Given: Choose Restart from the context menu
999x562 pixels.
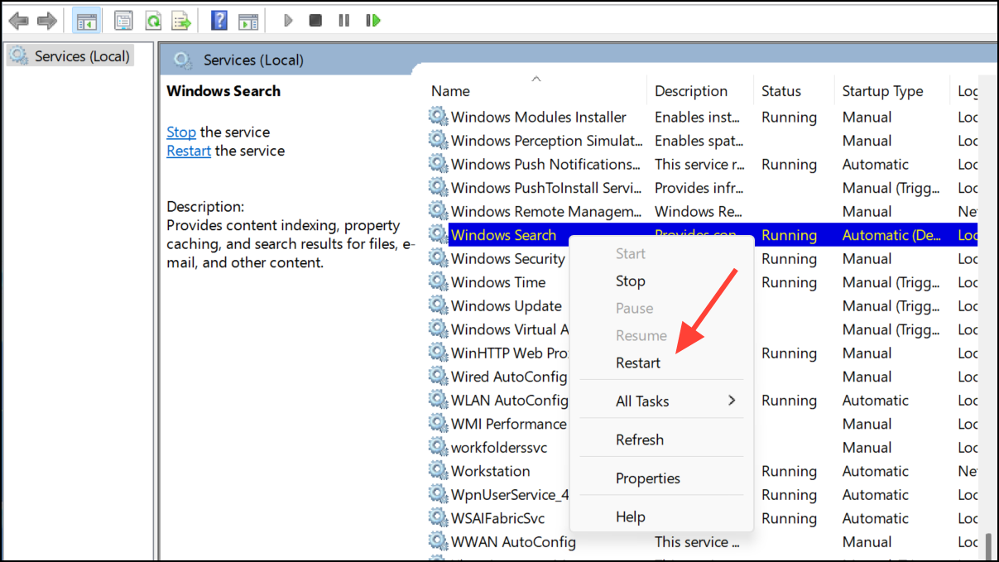Looking at the screenshot, I should 638,363.
